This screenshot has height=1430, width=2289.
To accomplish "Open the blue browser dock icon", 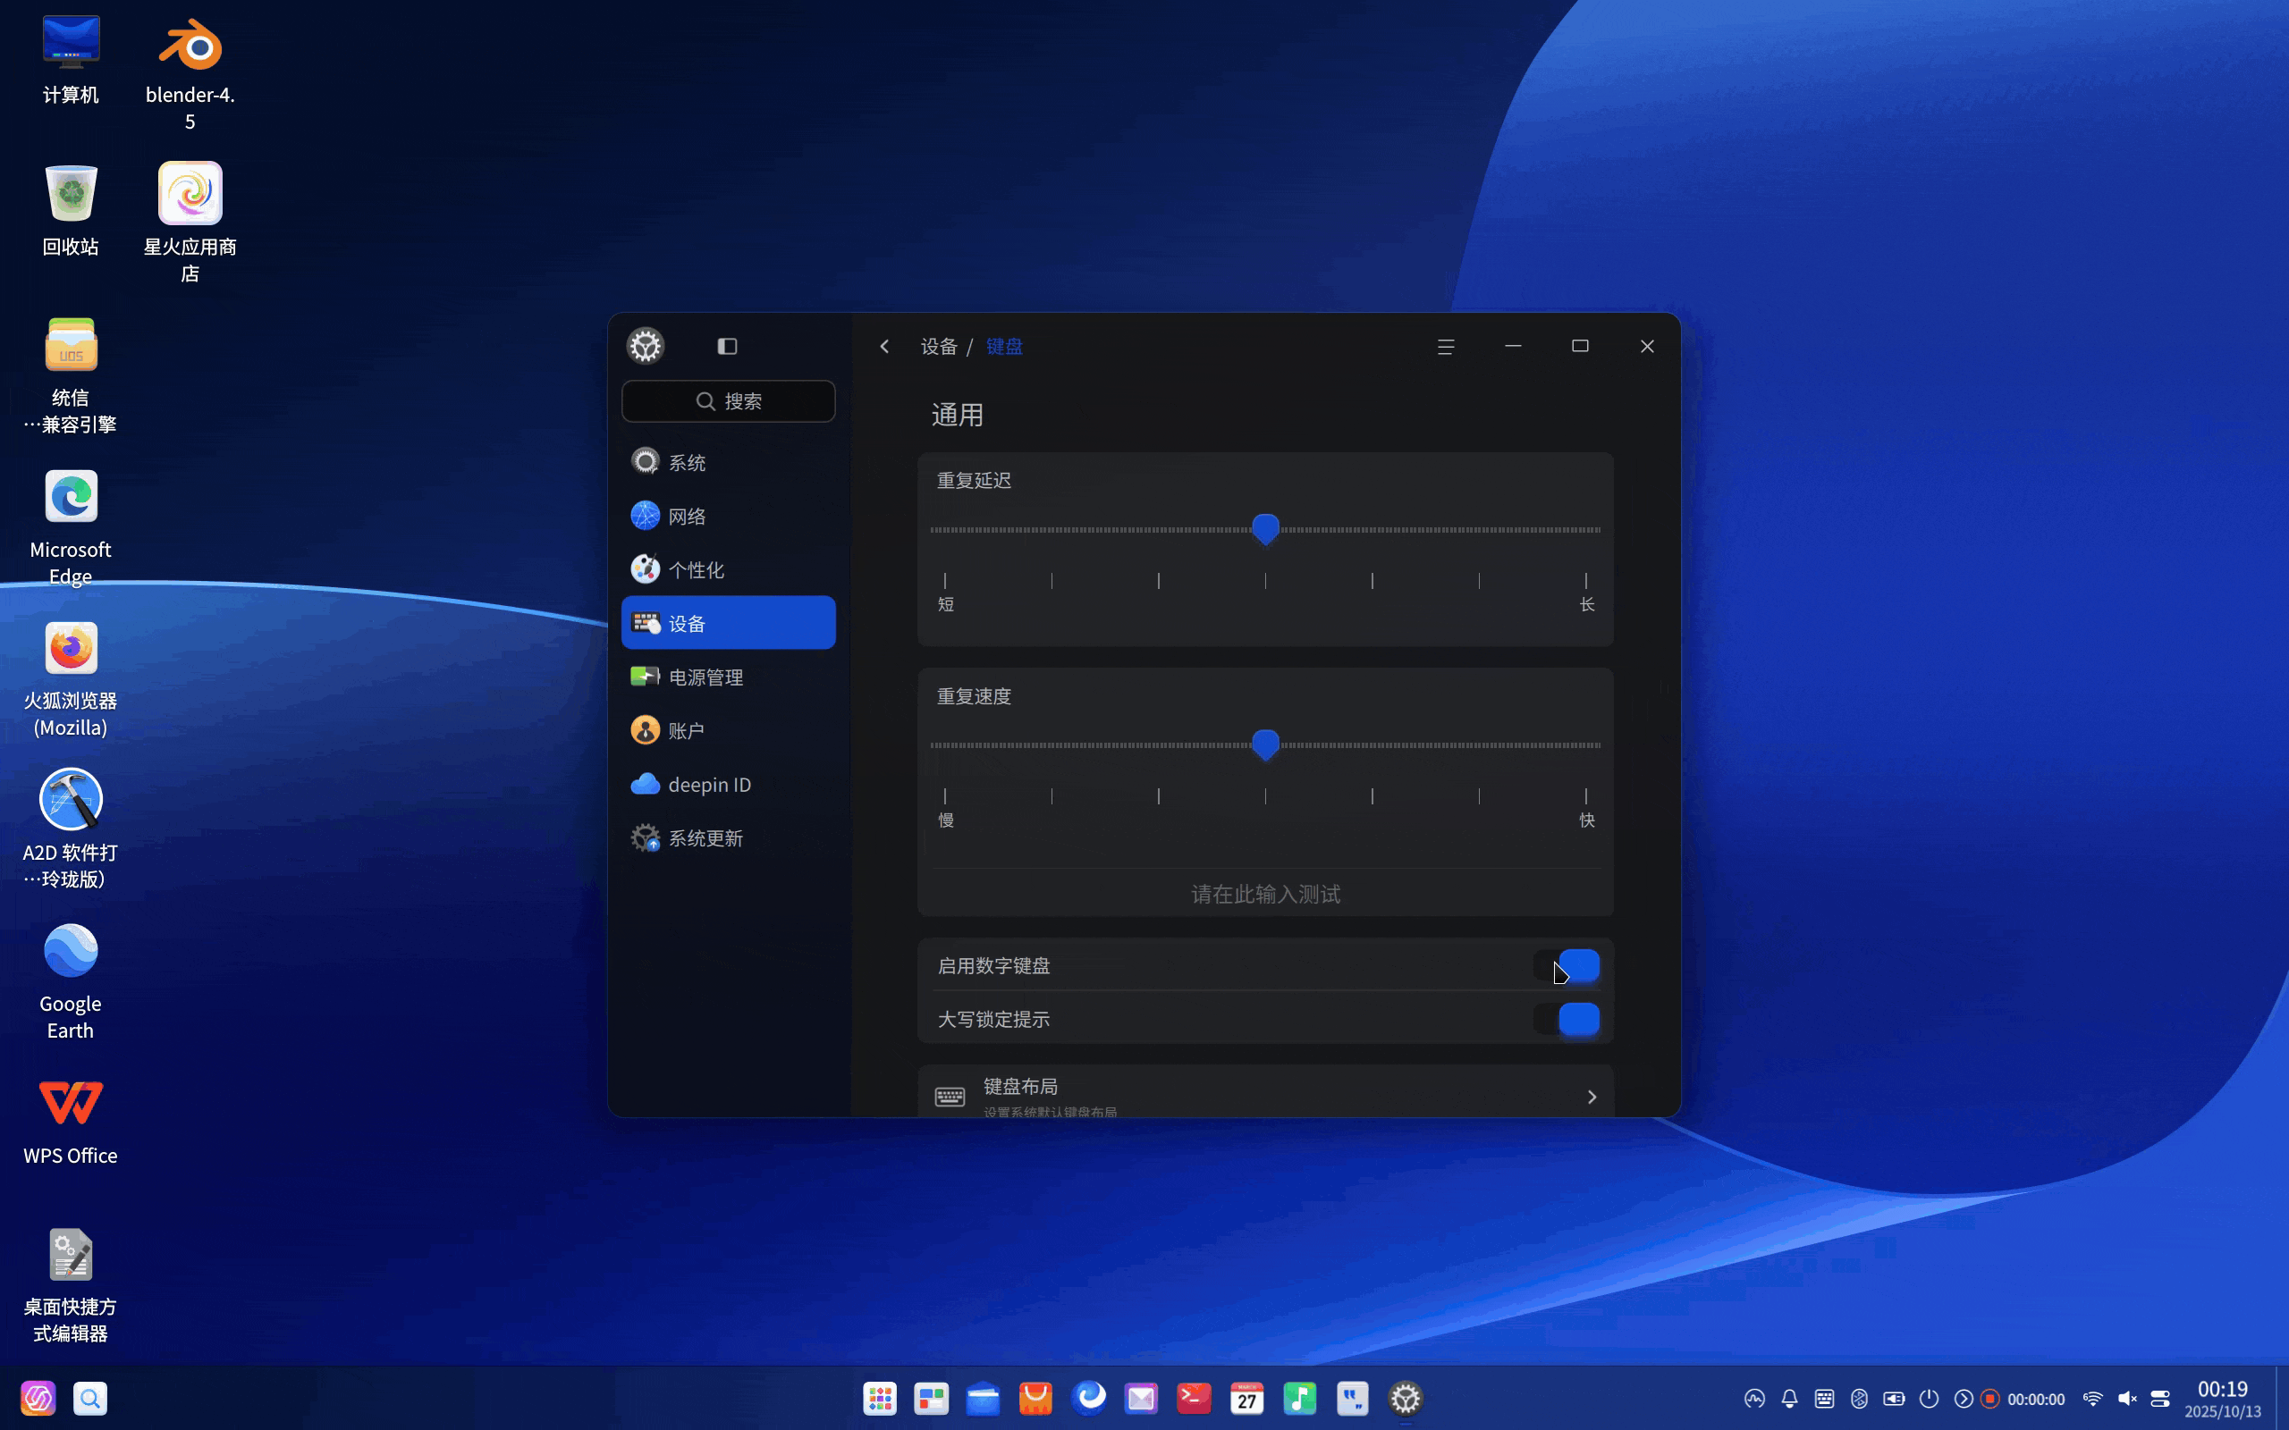I will coord(1089,1398).
